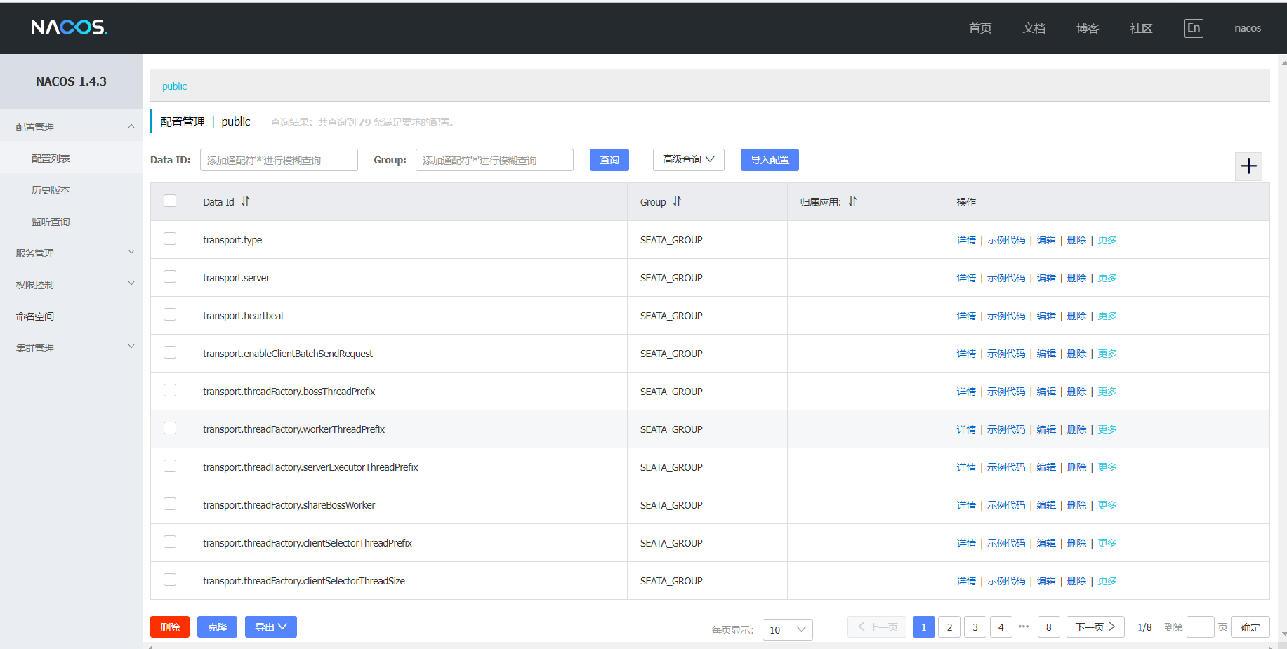Viewport: 1287px width, 649px height.
Task: Click the red 删除 batch delete button
Action: click(170, 627)
